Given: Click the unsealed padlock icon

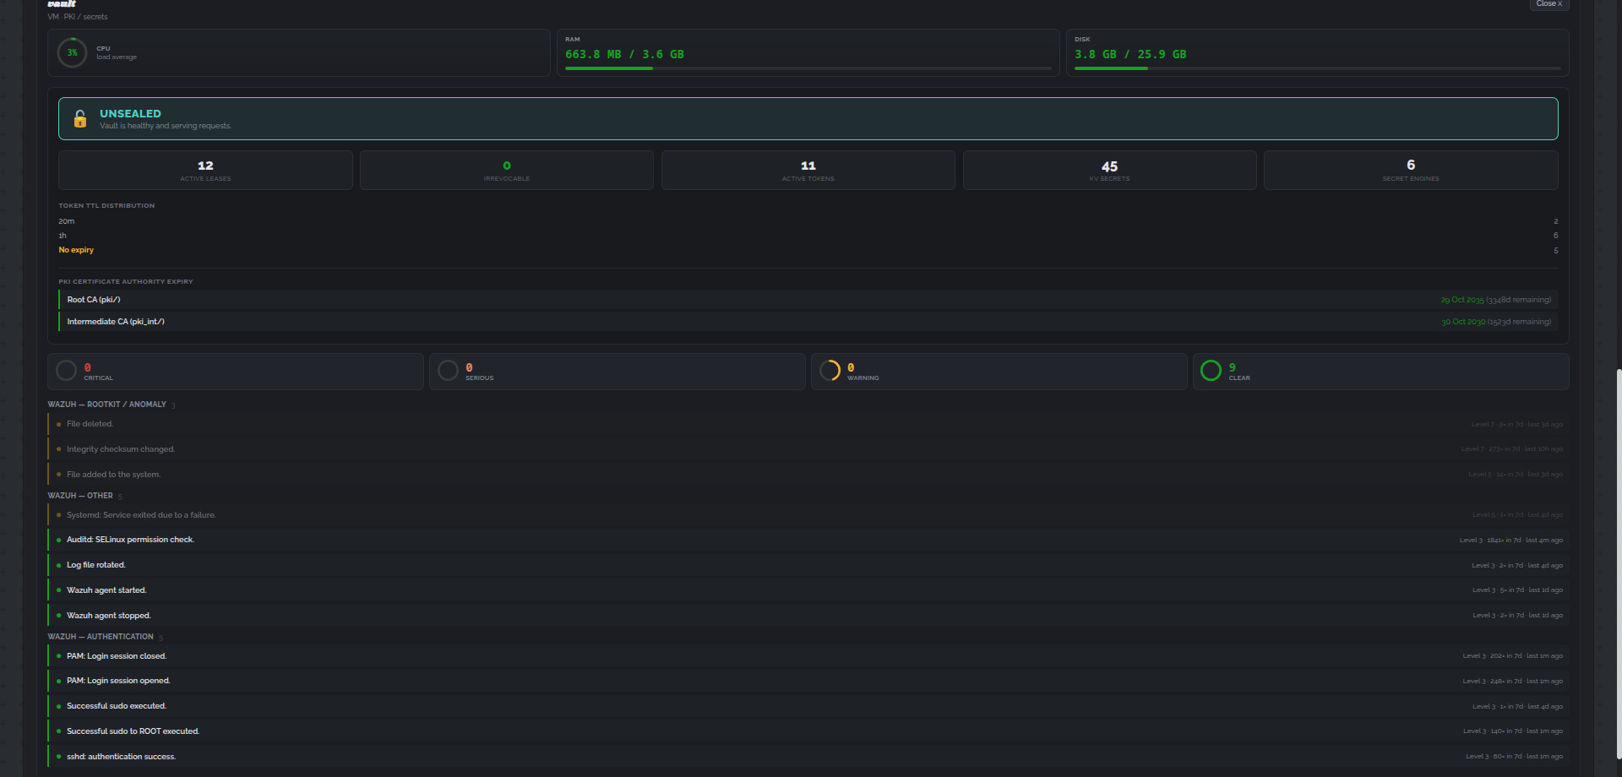Looking at the screenshot, I should point(80,119).
